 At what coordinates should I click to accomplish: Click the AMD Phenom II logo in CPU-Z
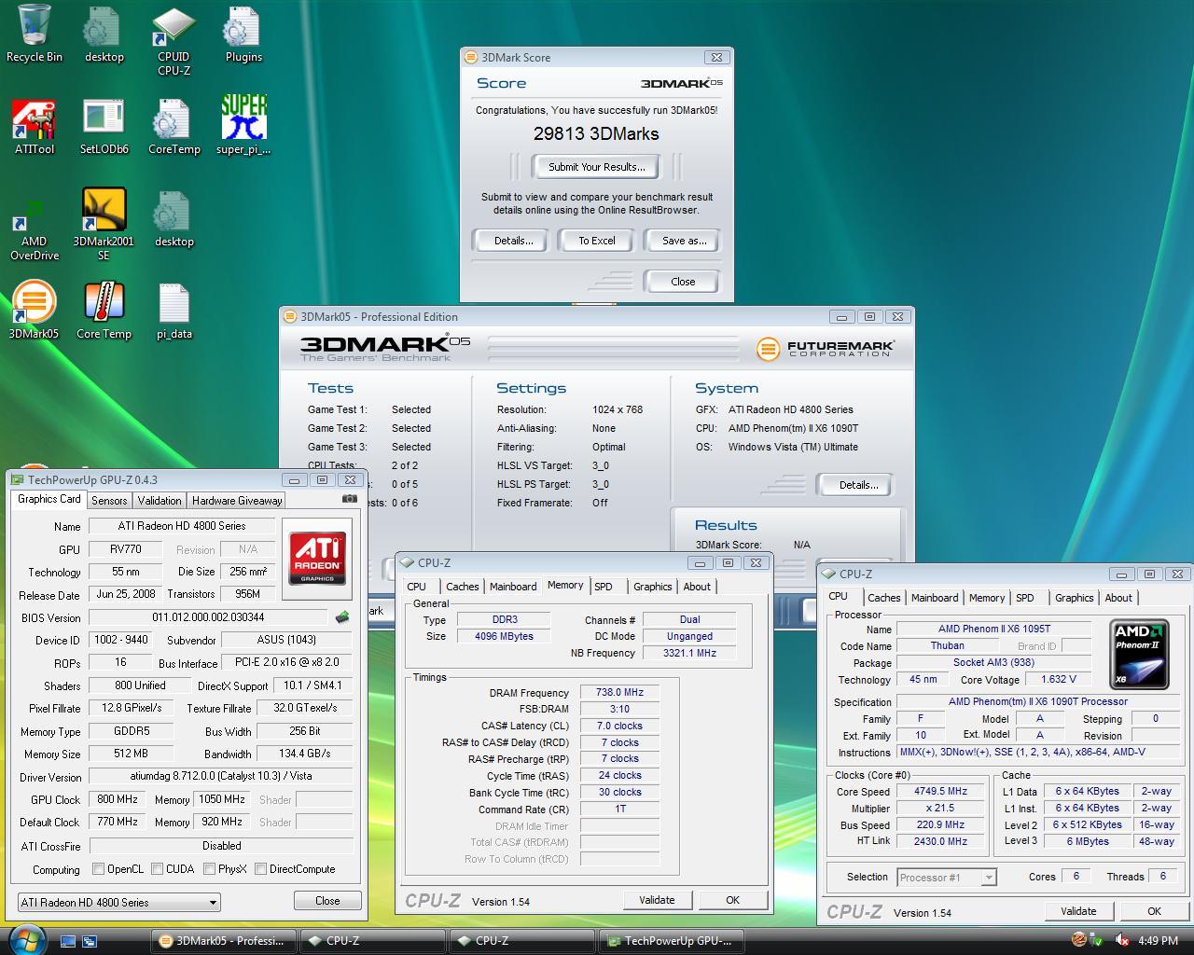tap(1138, 655)
